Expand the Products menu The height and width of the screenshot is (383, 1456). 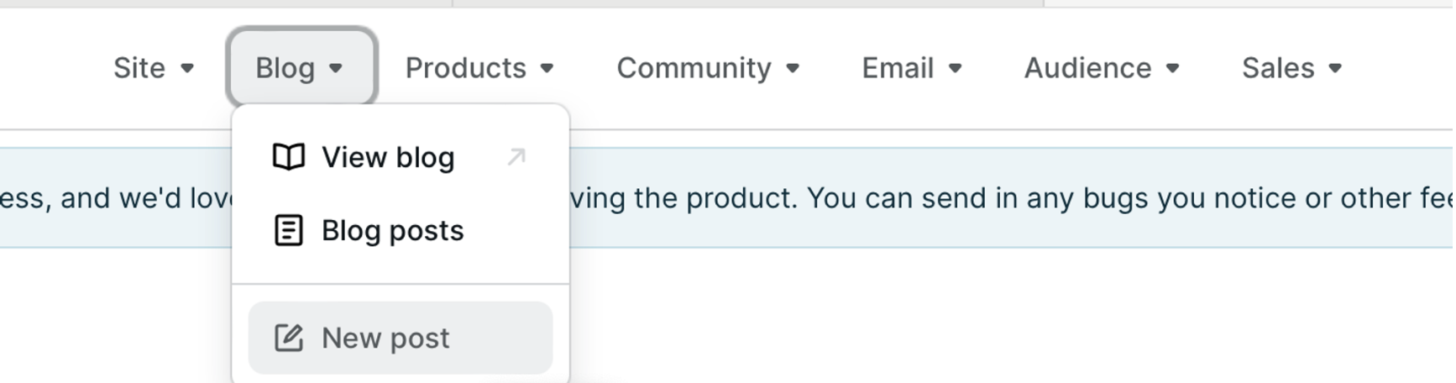(x=479, y=68)
